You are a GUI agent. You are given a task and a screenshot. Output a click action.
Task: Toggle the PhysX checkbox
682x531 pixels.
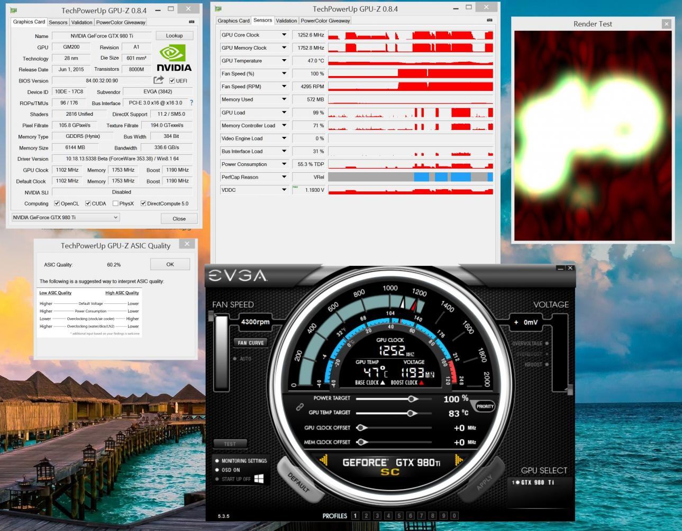[x=115, y=203]
